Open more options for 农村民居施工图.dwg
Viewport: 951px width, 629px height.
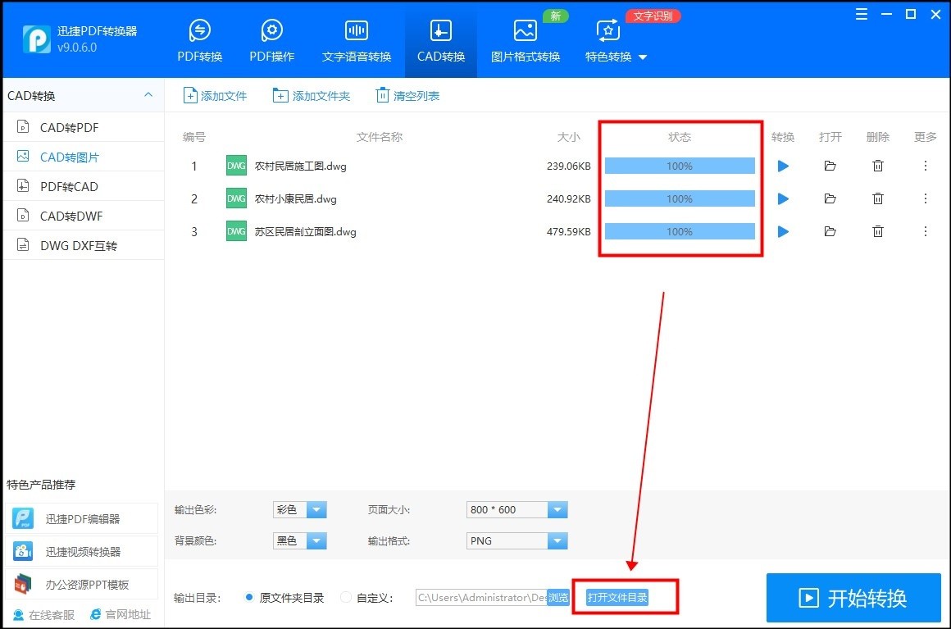[925, 166]
